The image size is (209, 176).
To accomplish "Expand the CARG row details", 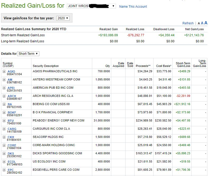I will [x=4, y=129].
